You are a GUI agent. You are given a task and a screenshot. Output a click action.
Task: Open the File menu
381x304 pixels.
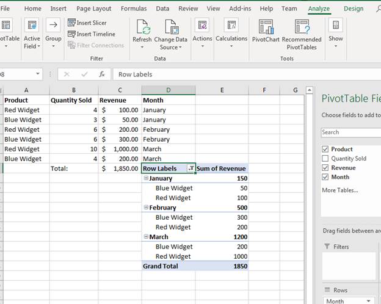[5, 9]
